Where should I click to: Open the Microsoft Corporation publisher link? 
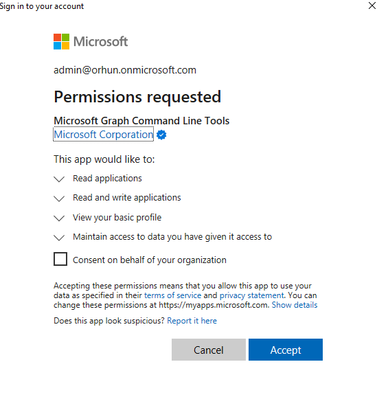point(104,135)
